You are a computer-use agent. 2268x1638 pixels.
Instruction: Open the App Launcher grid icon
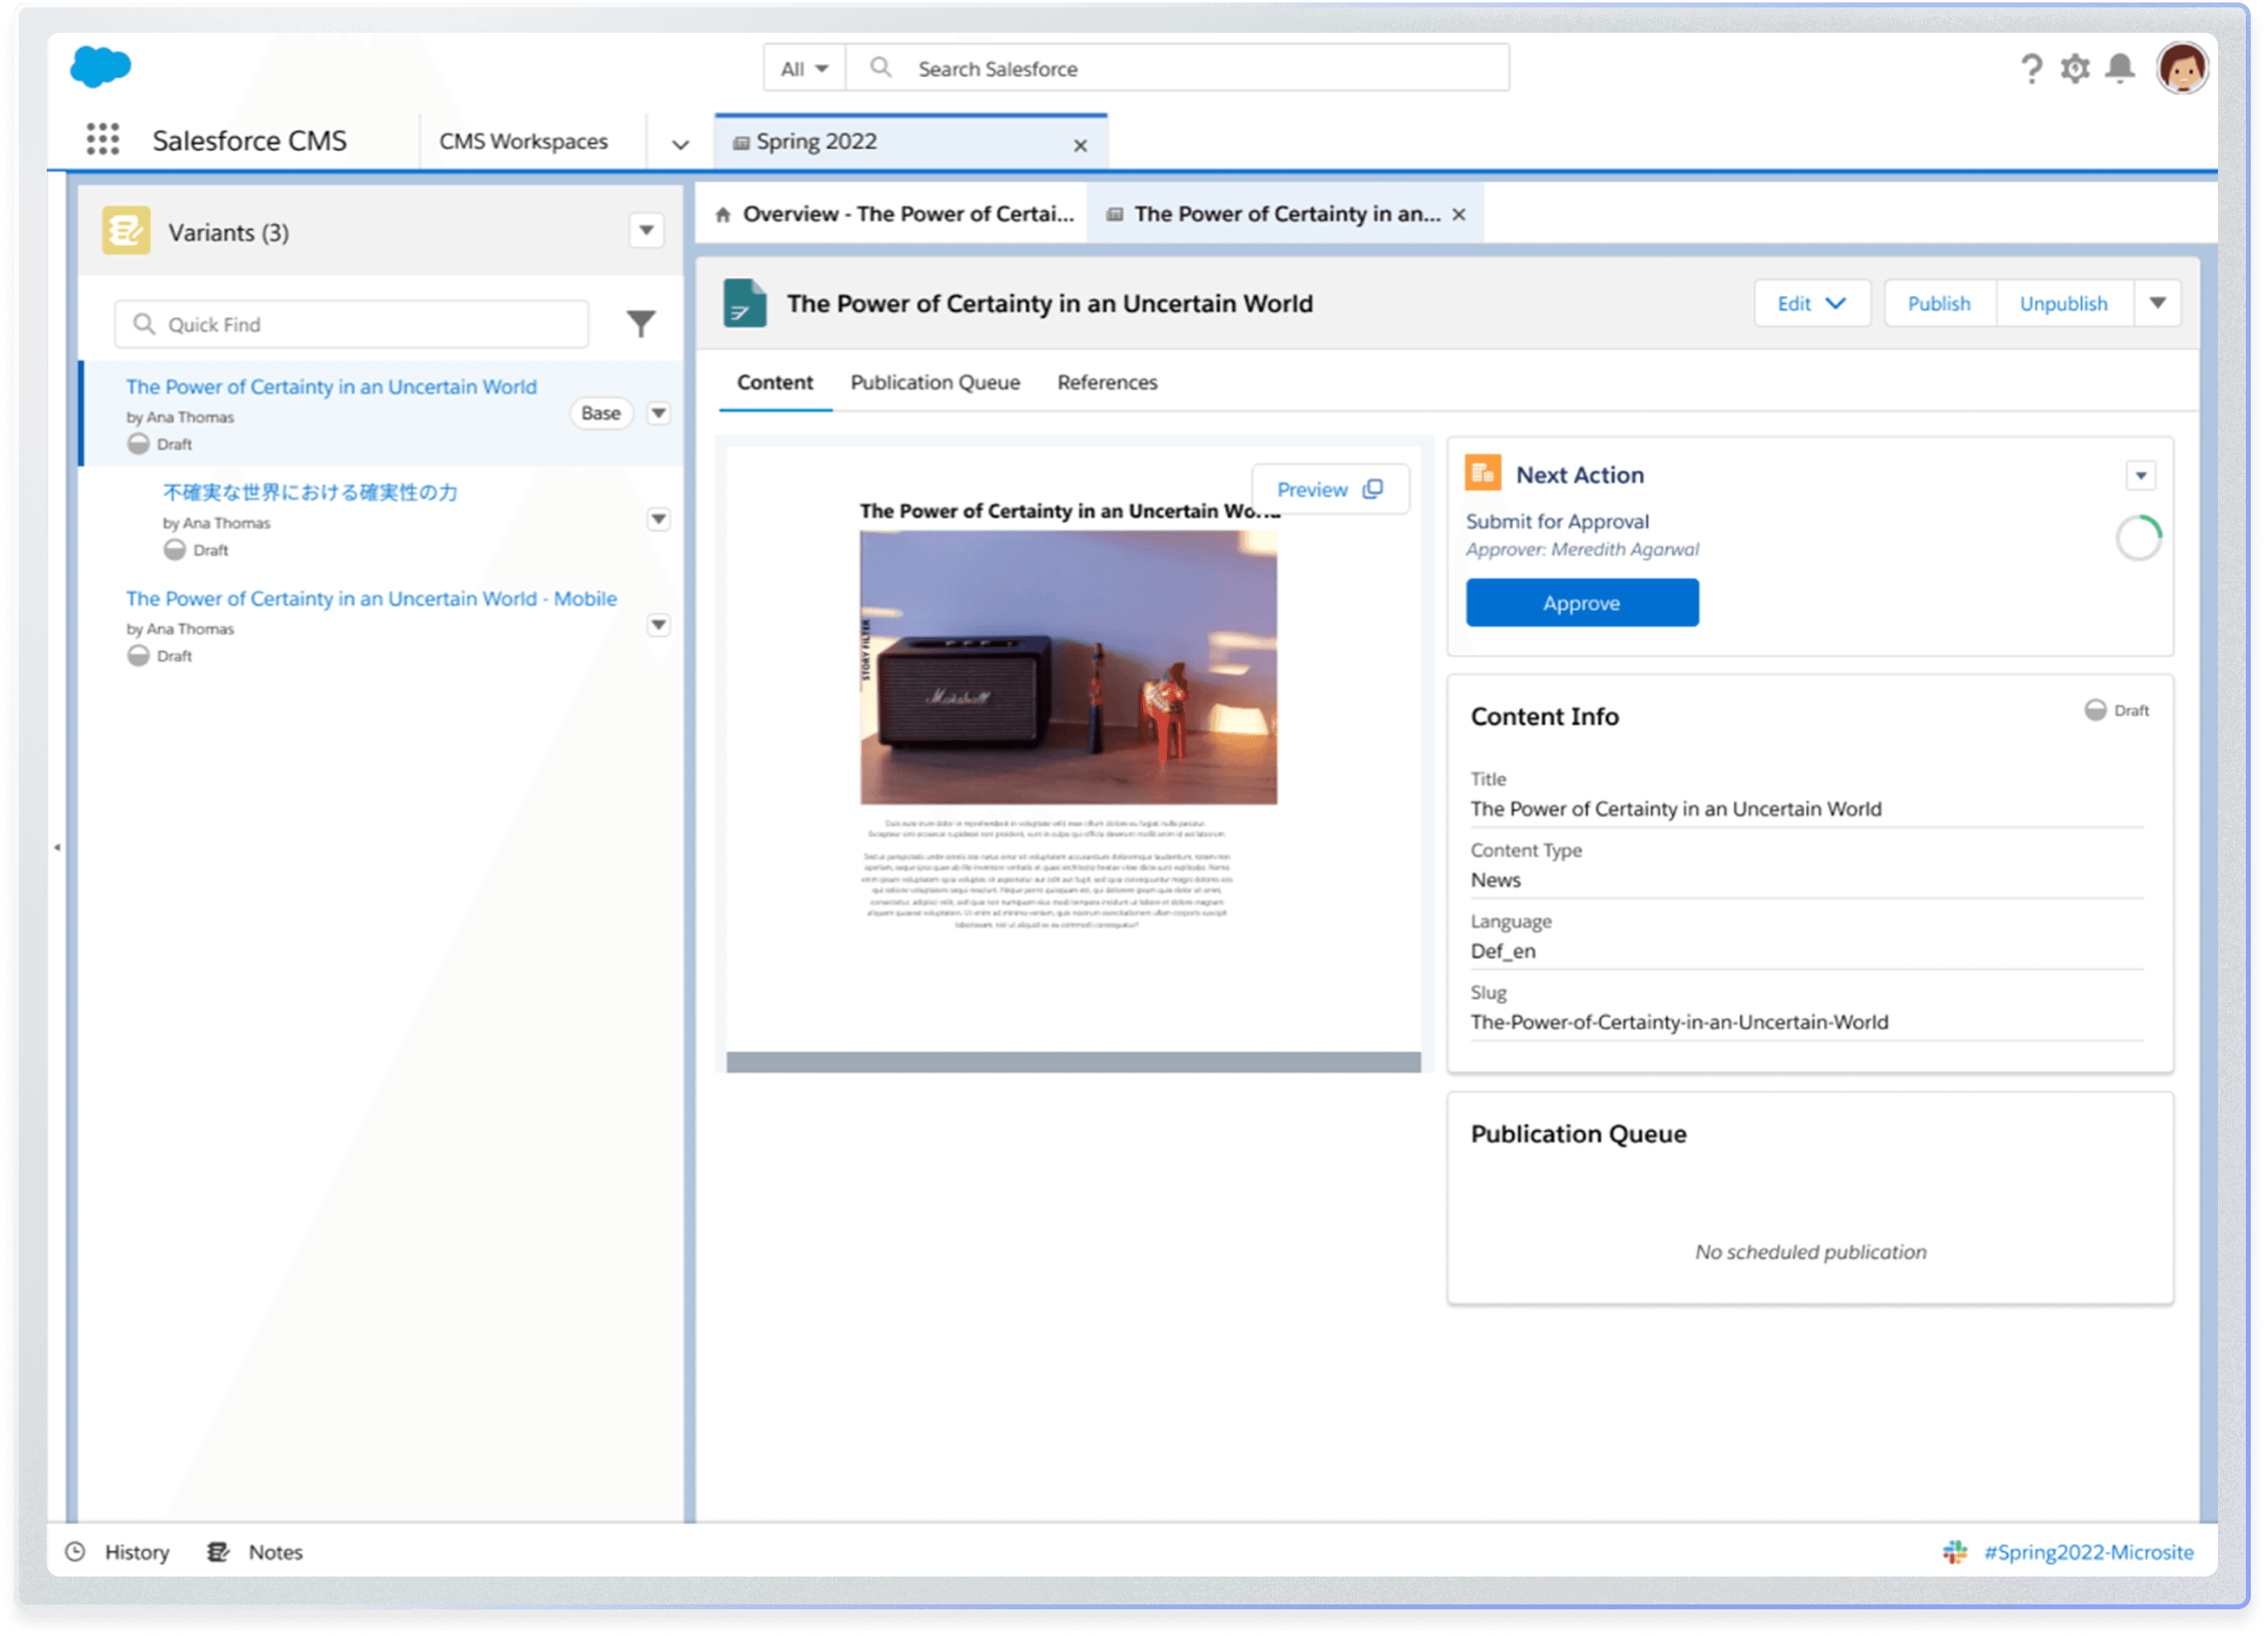tap(102, 140)
